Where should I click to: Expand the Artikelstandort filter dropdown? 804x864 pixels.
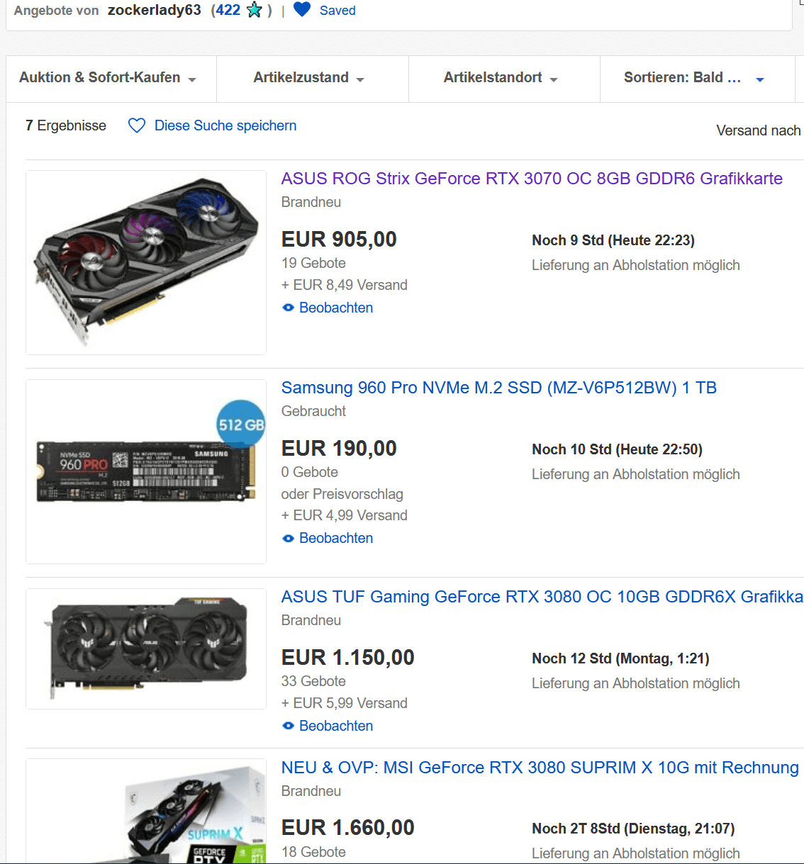pos(501,78)
